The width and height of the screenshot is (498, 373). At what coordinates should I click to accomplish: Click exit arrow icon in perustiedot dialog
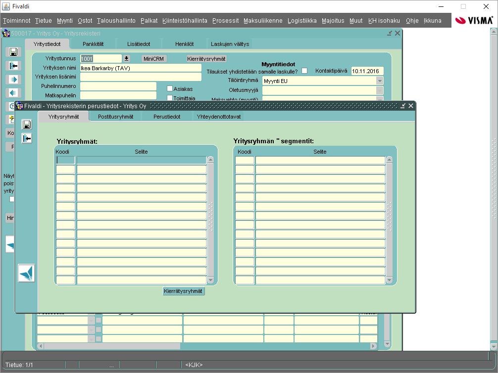tap(27, 138)
